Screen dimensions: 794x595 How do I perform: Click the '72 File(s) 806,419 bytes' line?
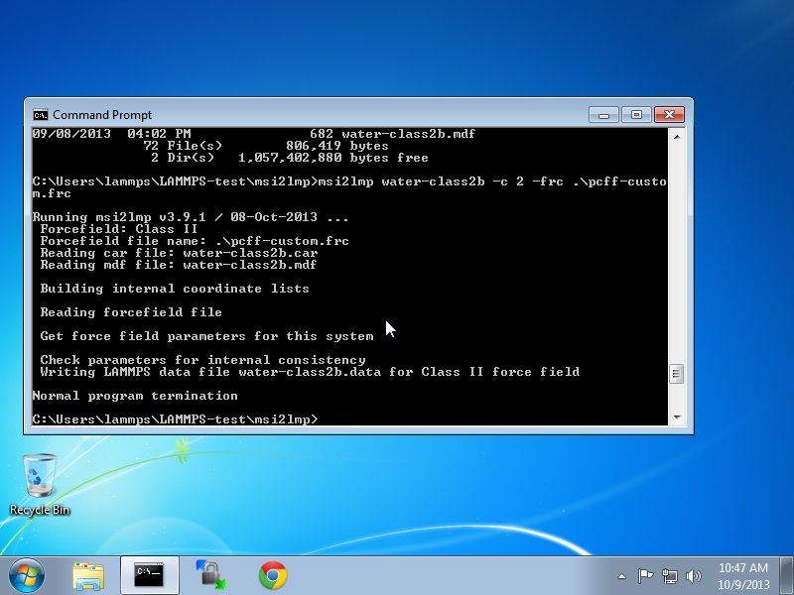coord(266,146)
